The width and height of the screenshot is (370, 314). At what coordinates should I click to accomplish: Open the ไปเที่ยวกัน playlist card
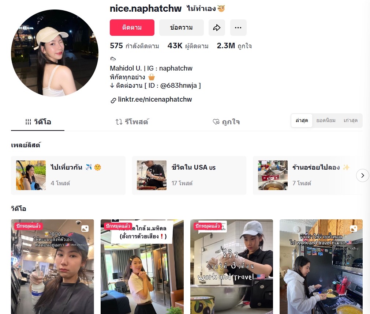[x=68, y=175]
